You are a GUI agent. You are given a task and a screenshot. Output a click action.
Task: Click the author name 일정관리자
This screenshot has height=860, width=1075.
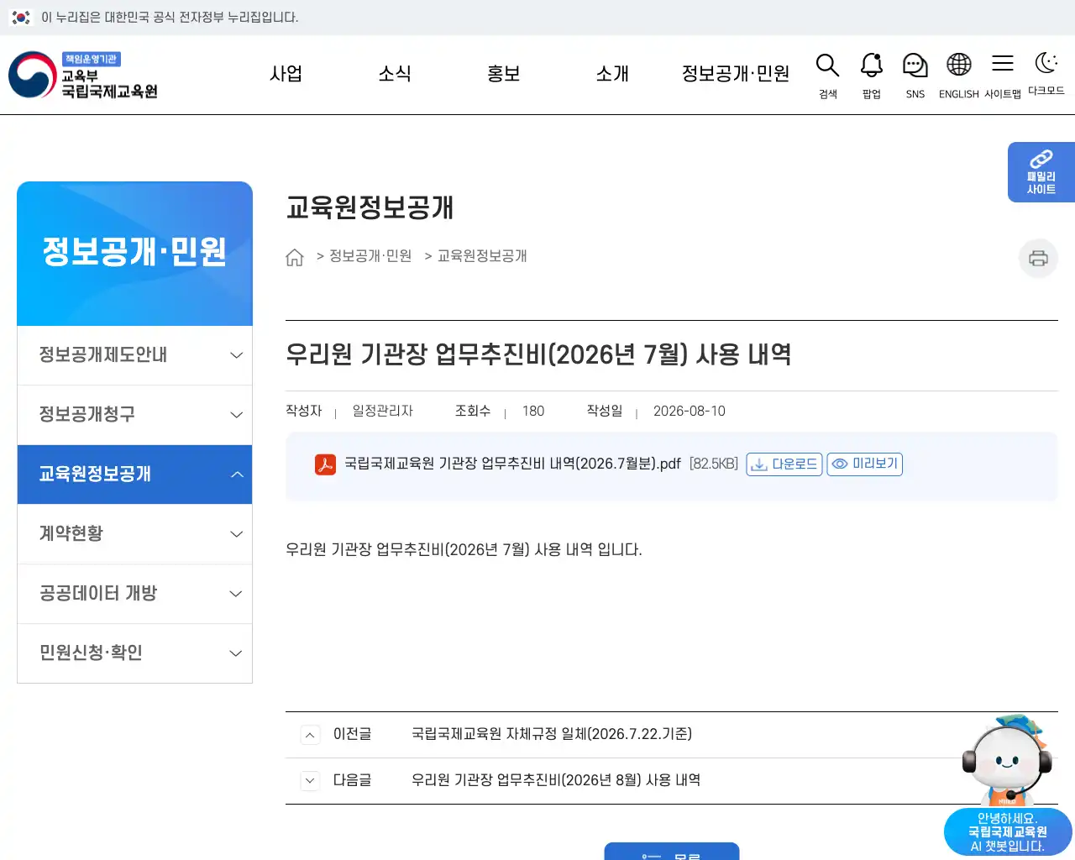(x=383, y=412)
